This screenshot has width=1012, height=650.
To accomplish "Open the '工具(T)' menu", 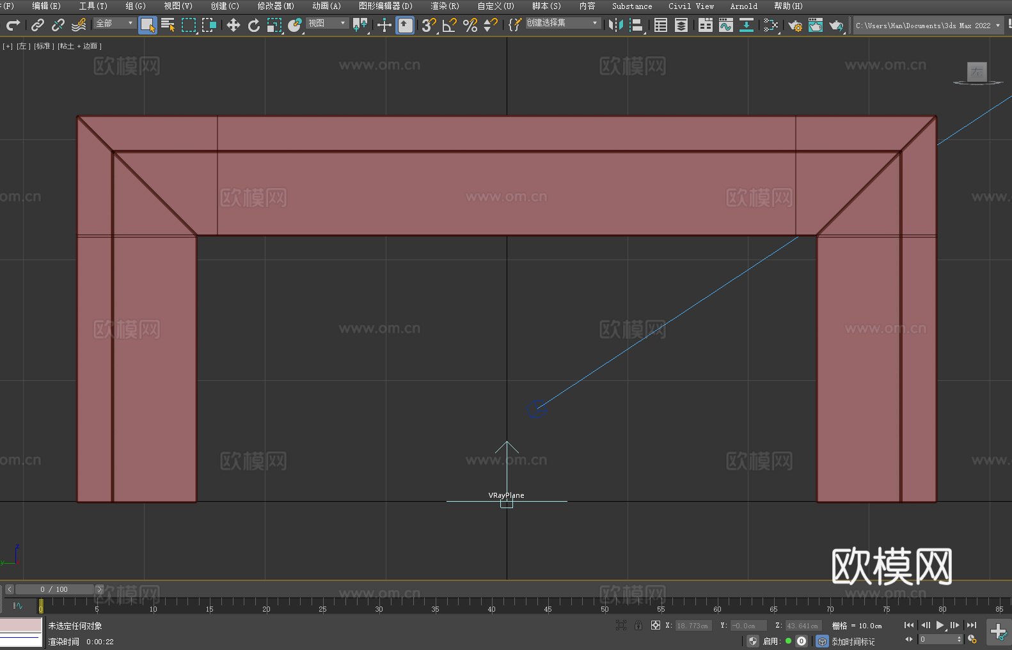I will (x=93, y=6).
